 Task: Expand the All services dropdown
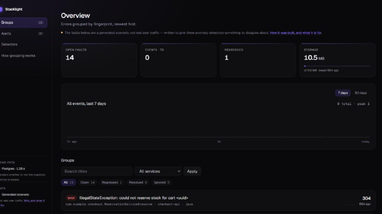click(x=158, y=171)
